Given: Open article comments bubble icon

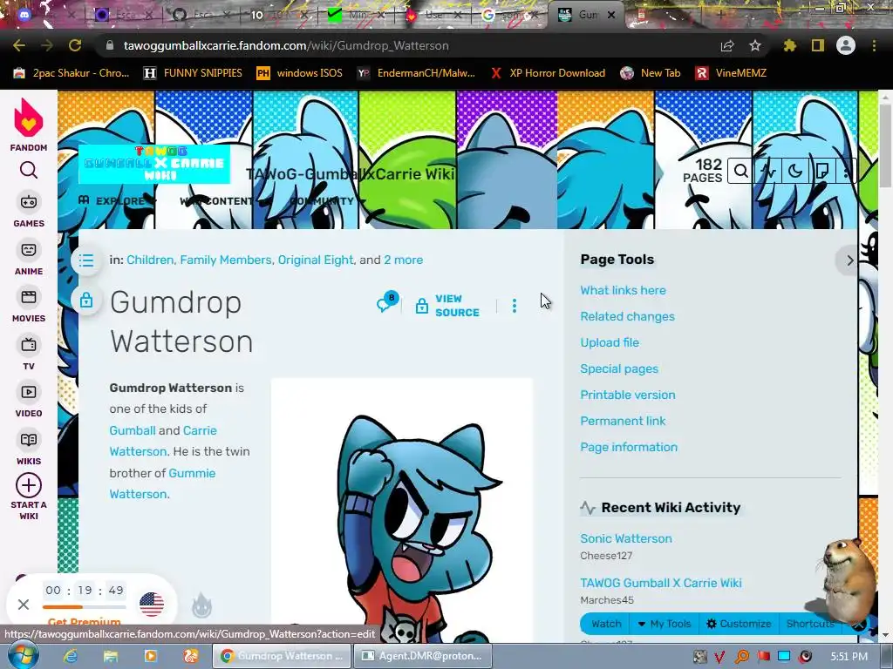Looking at the screenshot, I should tap(386, 304).
